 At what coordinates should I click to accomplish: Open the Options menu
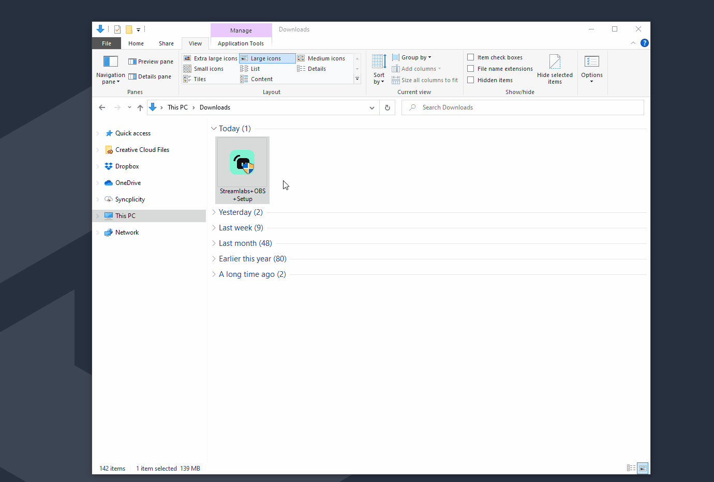click(x=592, y=69)
